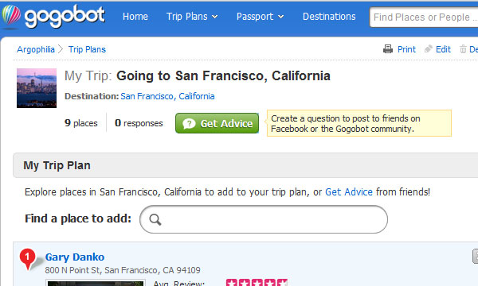
Task: Click the Find a place to add field
Action: (x=264, y=219)
